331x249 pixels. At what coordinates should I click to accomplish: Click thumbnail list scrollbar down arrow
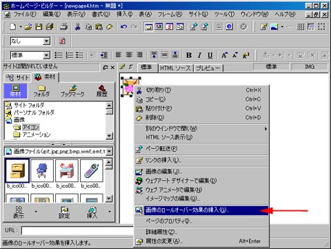109,199
